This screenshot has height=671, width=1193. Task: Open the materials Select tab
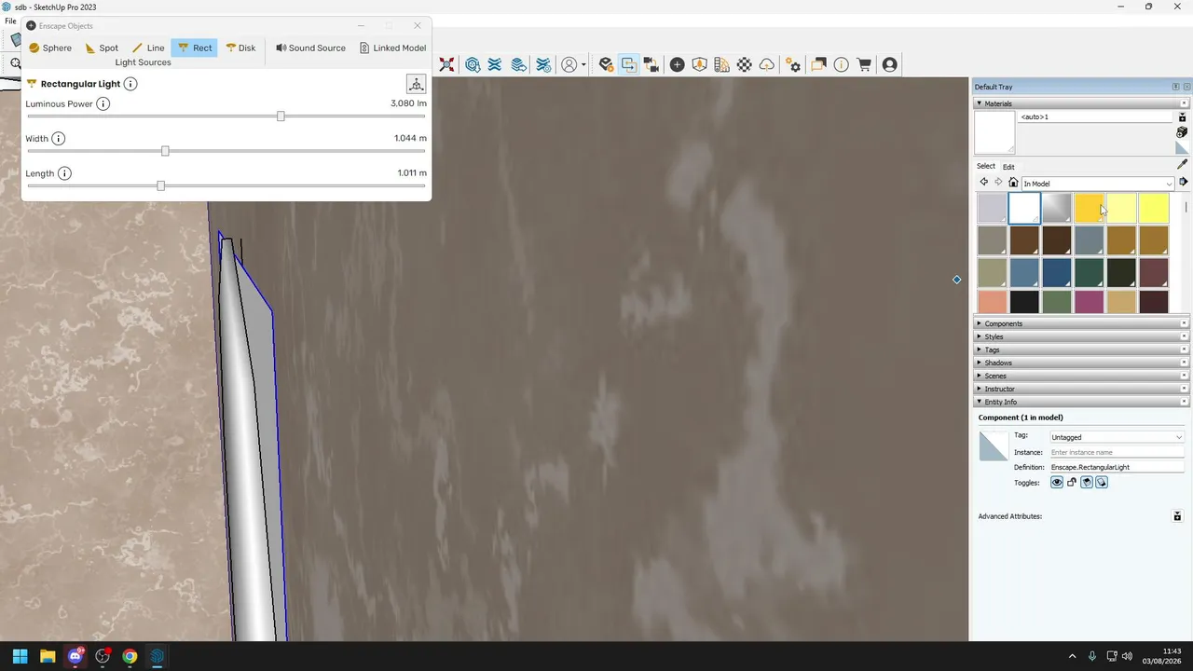coord(986,166)
